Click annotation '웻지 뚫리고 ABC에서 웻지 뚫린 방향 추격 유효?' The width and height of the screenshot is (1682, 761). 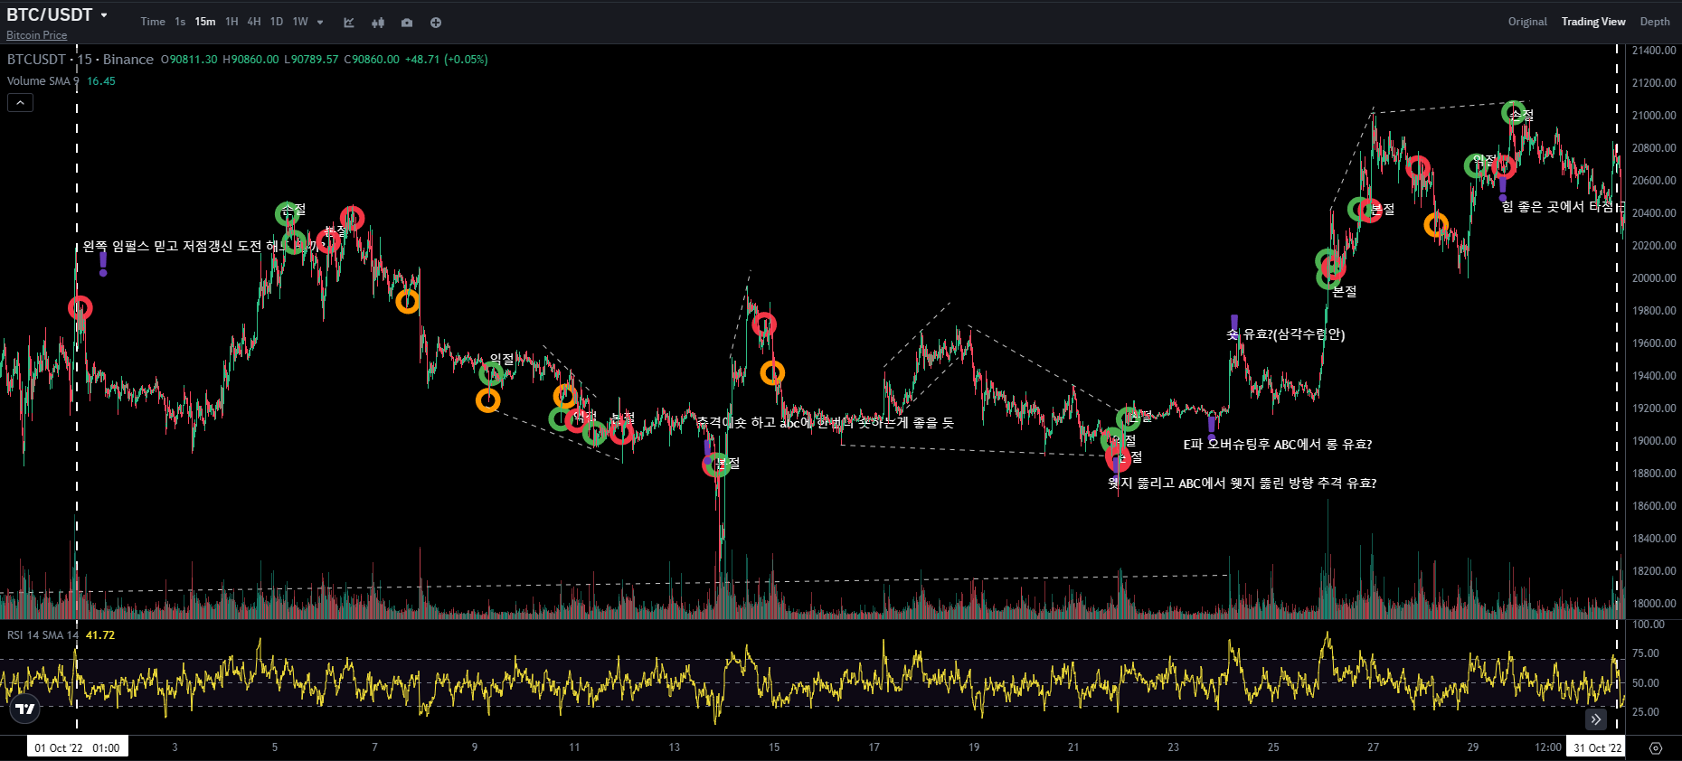1243,484
